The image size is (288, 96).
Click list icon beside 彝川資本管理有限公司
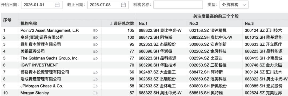[x=95, y=44]
